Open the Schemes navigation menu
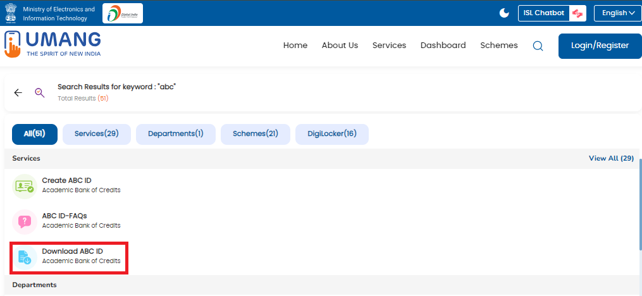Image resolution: width=642 pixels, height=296 pixels. click(x=498, y=46)
